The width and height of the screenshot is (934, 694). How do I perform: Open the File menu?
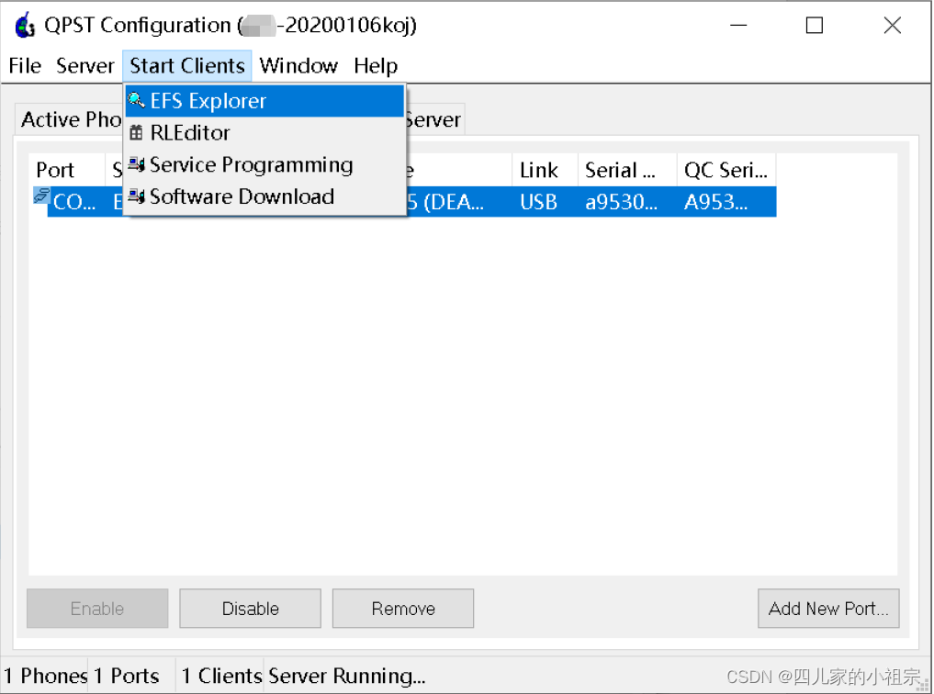24,65
